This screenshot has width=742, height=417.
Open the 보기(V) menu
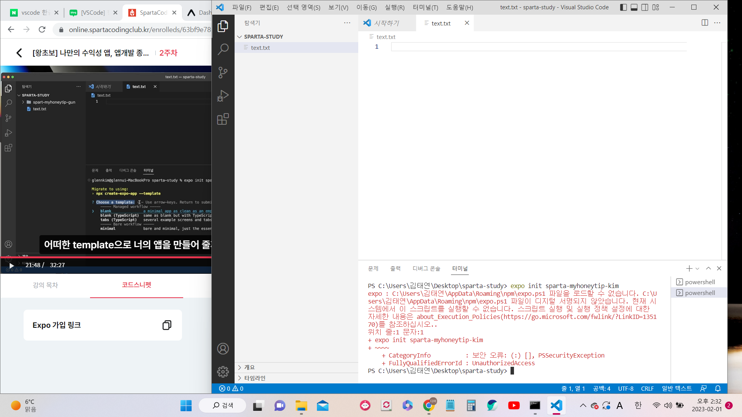[338, 7]
